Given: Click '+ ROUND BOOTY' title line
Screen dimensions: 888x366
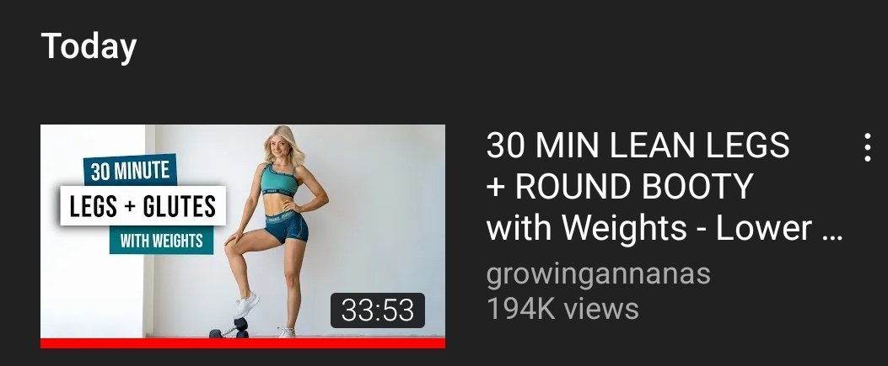Looking at the screenshot, I should (620, 186).
